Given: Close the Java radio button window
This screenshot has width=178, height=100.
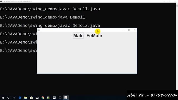Looking at the screenshot, I should click(134, 30).
